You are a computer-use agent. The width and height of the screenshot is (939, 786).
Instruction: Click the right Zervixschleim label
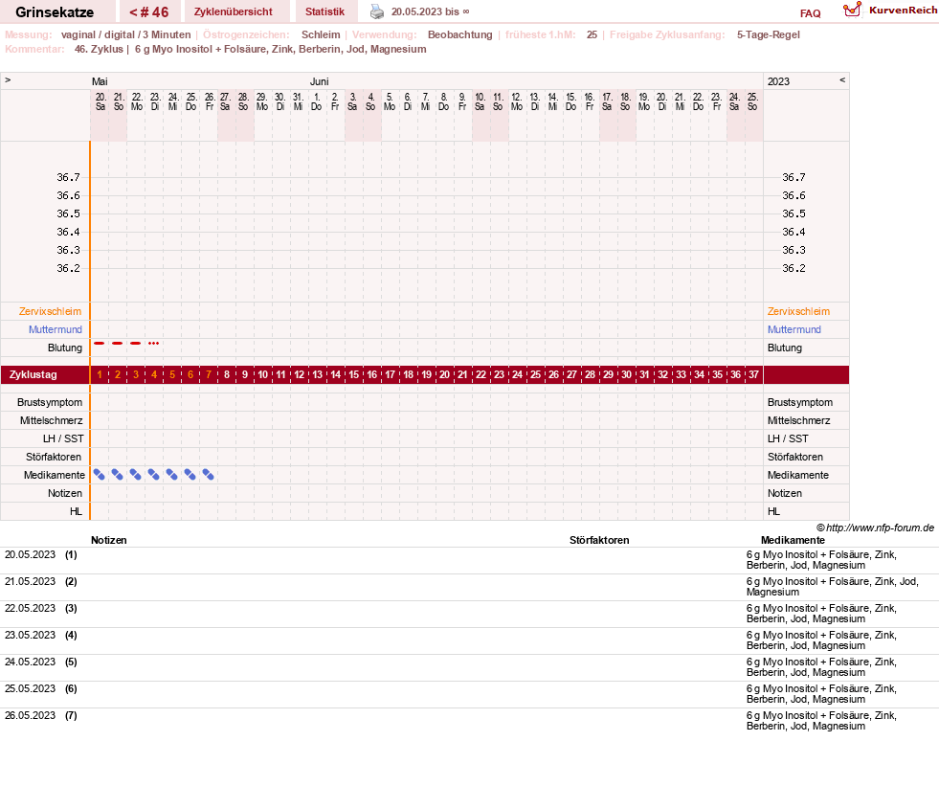tap(798, 311)
